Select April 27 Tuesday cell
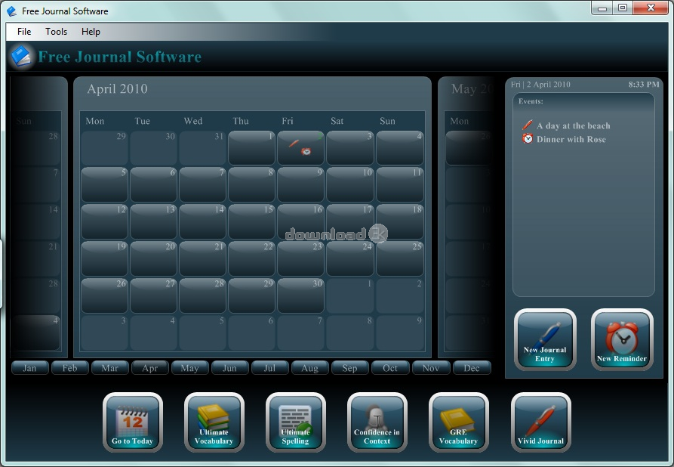Screen dimensions: 674x467 153,295
